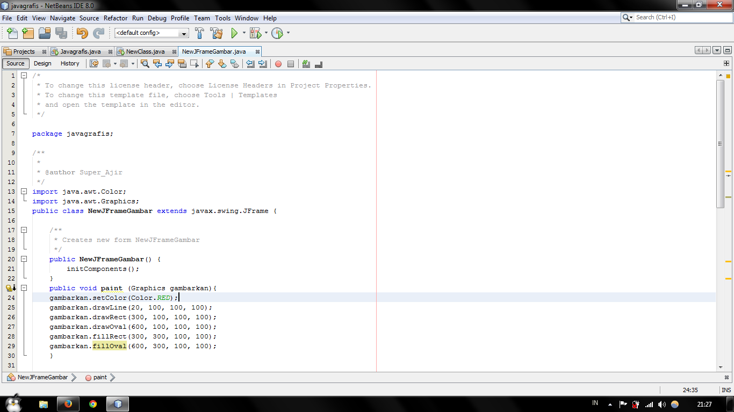734x412 pixels.
Task: Click the New File toolbar icon
Action: click(x=12, y=33)
